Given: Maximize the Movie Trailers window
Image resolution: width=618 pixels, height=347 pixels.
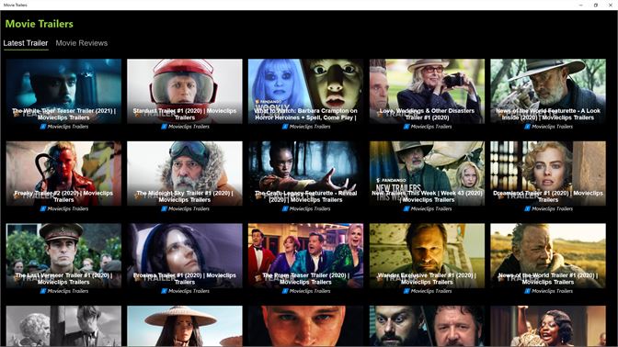Looking at the screenshot, I should point(596,6).
